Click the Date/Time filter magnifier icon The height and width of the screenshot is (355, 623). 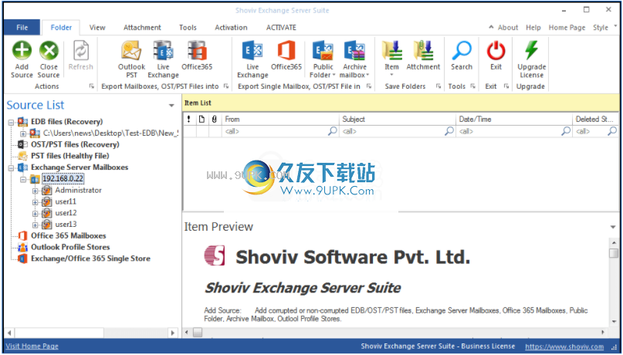(566, 130)
